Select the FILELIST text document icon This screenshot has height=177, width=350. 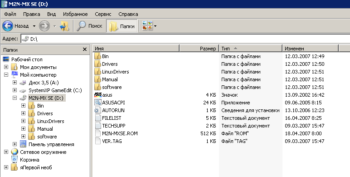(x=98, y=118)
